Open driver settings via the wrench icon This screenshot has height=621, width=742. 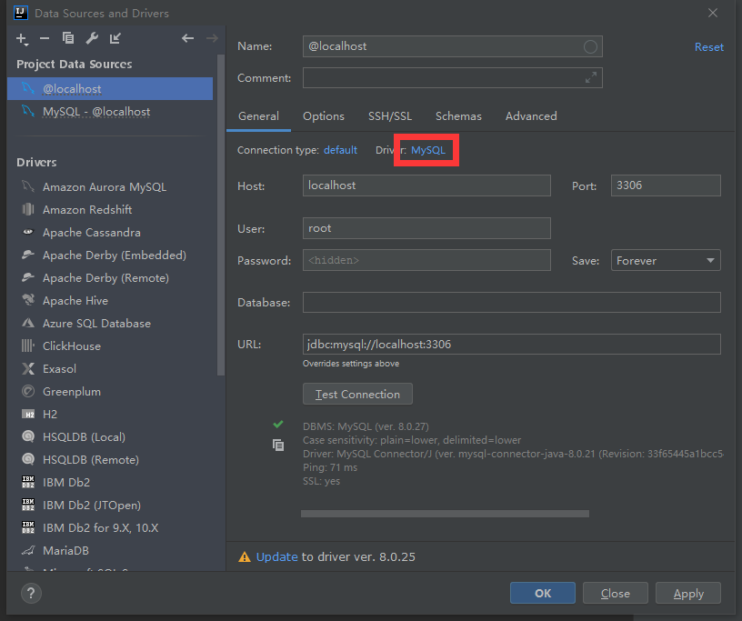92,38
